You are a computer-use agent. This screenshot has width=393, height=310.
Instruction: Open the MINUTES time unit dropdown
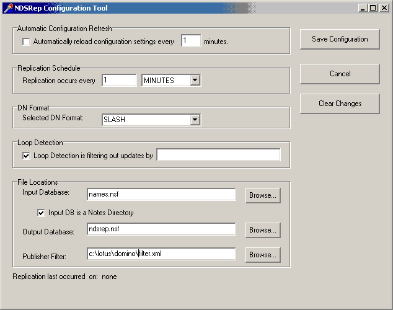195,81
